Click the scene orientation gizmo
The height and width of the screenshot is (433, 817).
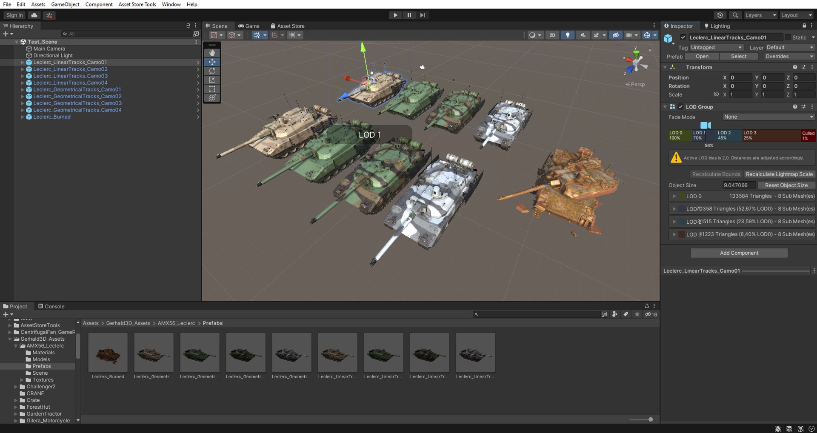pyautogui.click(x=636, y=63)
